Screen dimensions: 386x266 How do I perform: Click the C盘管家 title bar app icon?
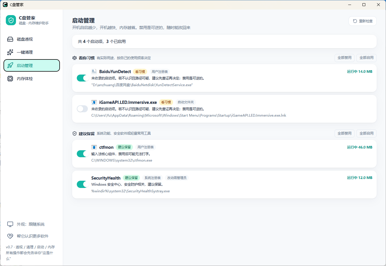coord(5,5)
